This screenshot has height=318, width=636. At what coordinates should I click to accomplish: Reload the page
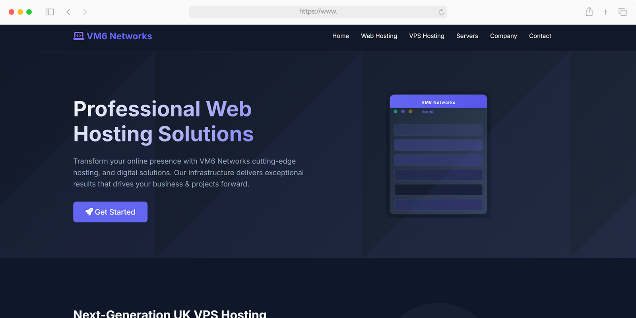pyautogui.click(x=441, y=12)
